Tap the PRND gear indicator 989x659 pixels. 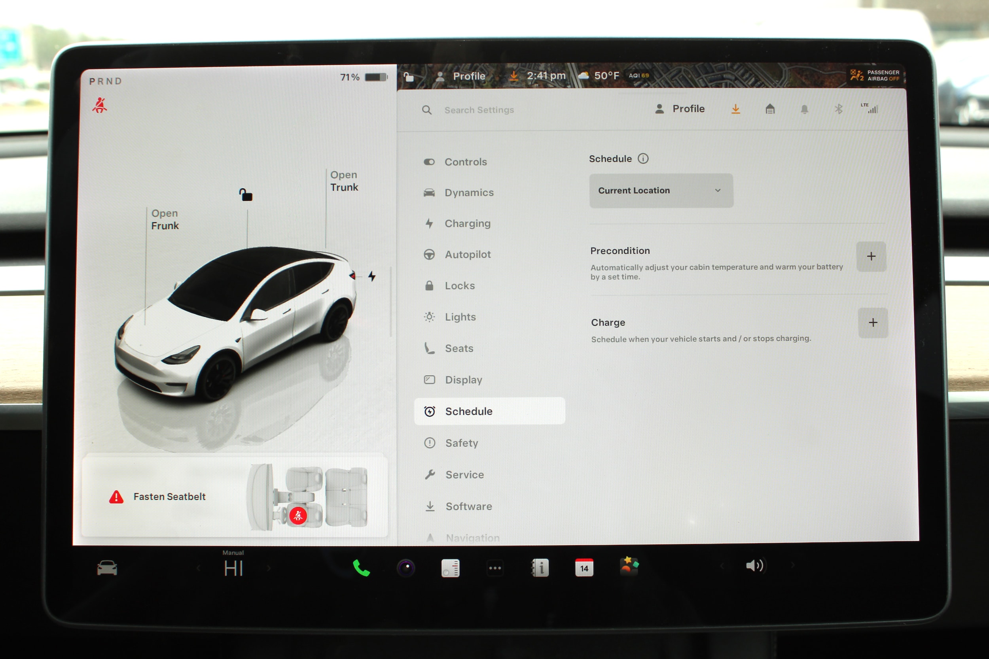coord(106,81)
